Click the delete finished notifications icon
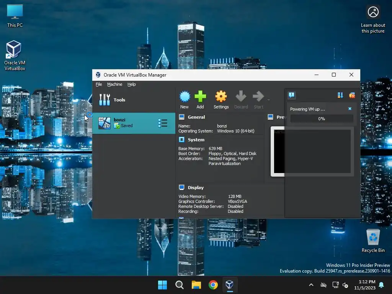The height and width of the screenshot is (294, 392). pyautogui.click(x=352, y=95)
